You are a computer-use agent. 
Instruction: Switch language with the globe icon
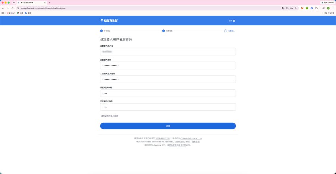[234, 21]
